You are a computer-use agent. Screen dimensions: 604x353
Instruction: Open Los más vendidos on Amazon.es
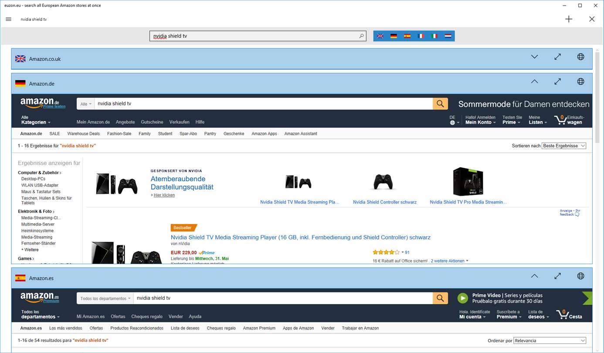click(x=65, y=328)
